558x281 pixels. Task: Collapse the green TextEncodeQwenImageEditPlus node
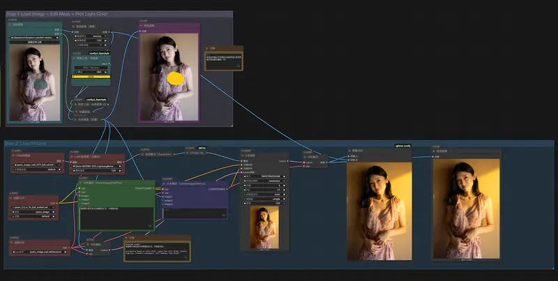(x=80, y=183)
